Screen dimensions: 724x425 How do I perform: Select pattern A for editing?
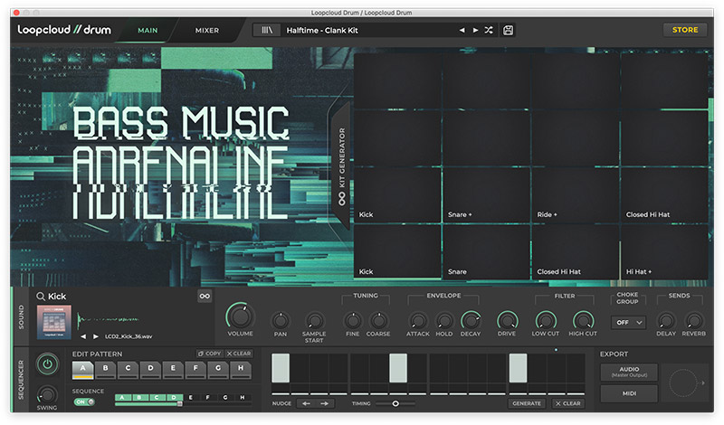pyautogui.click(x=82, y=370)
